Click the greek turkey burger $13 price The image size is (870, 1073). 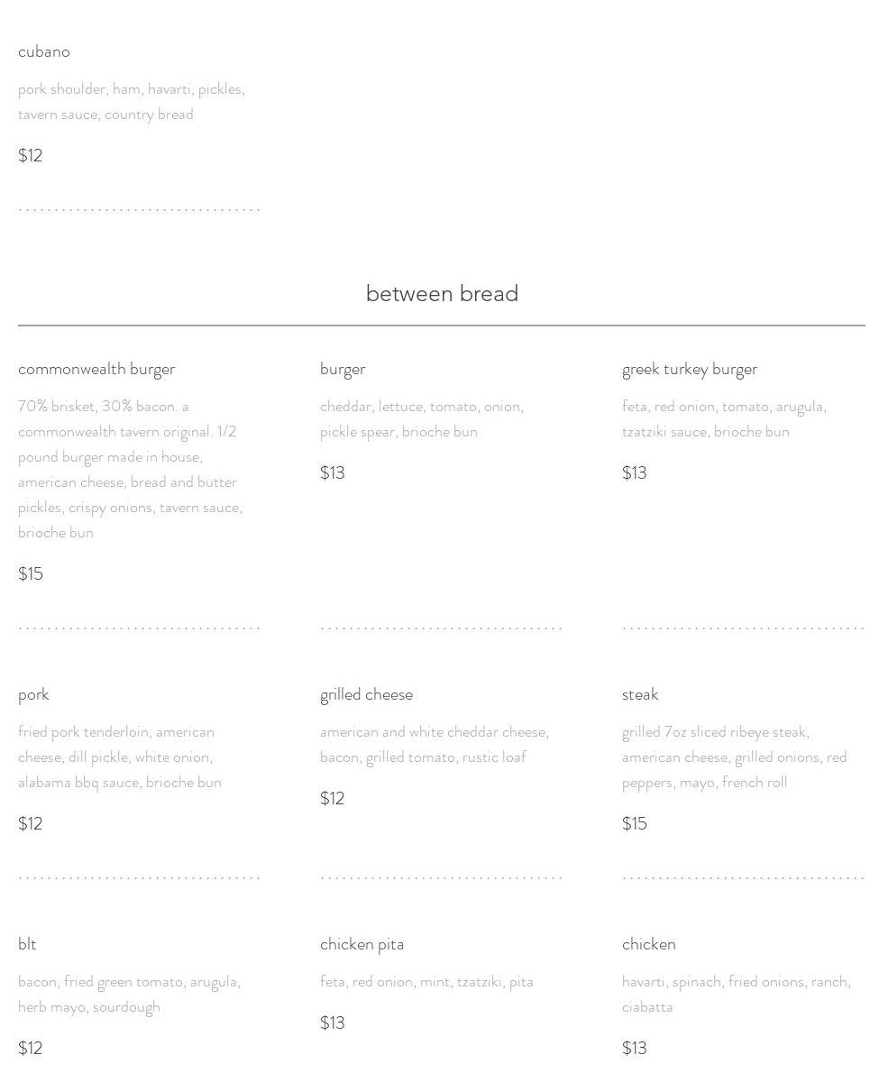(635, 472)
